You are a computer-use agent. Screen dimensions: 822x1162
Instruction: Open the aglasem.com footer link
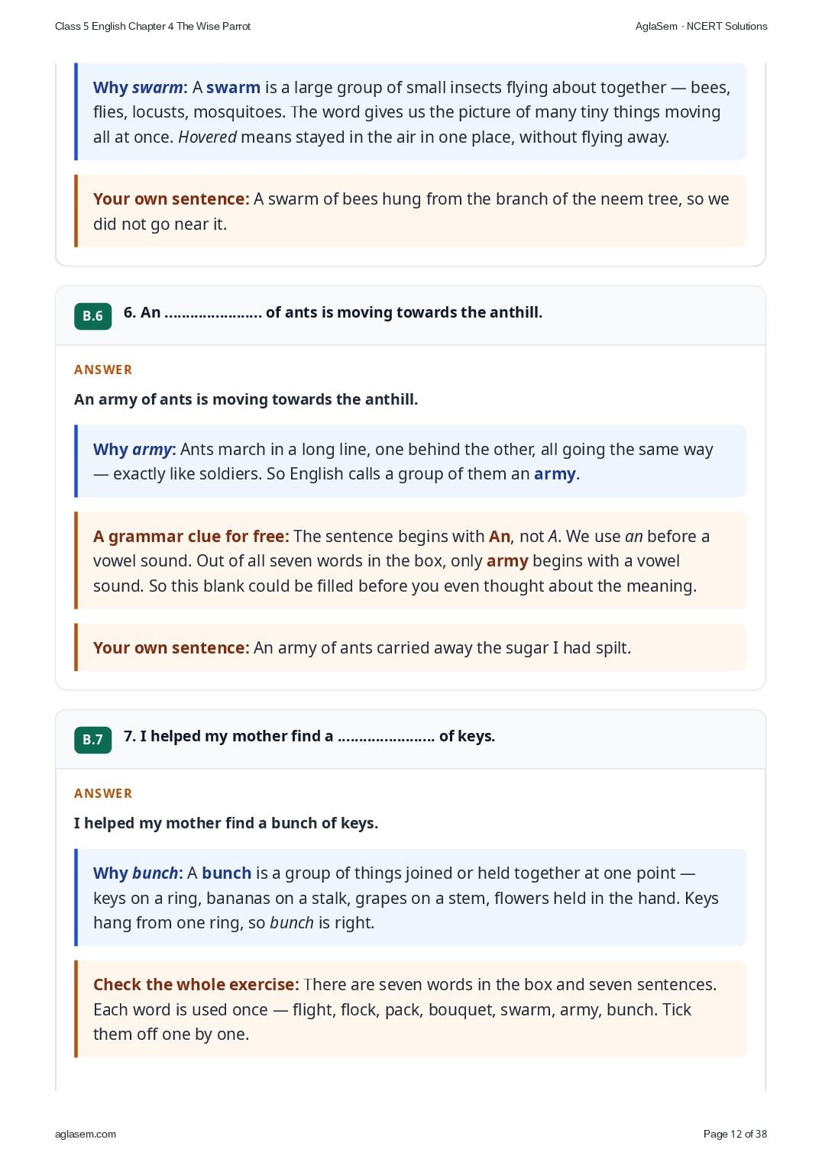pos(86,1134)
